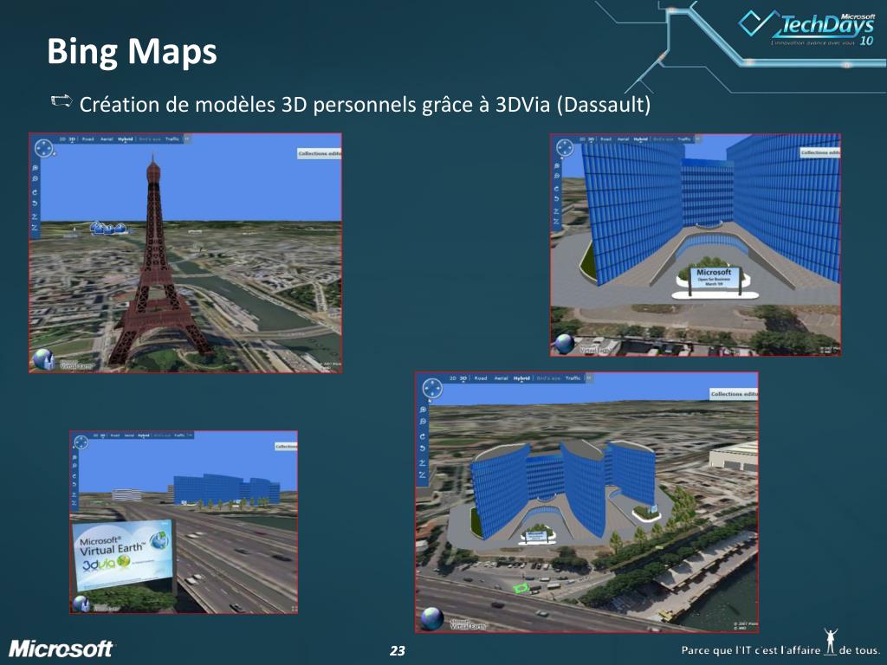Screen dimensions: 887x665
Task: Click the Virtual Earth globe logo in the Eiffel Tower map
Action: pos(43,359)
